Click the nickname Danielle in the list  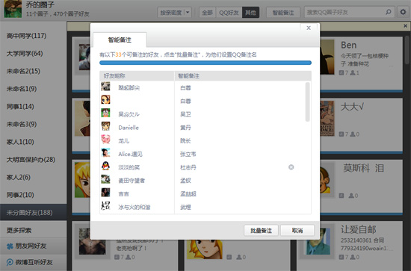click(129, 128)
